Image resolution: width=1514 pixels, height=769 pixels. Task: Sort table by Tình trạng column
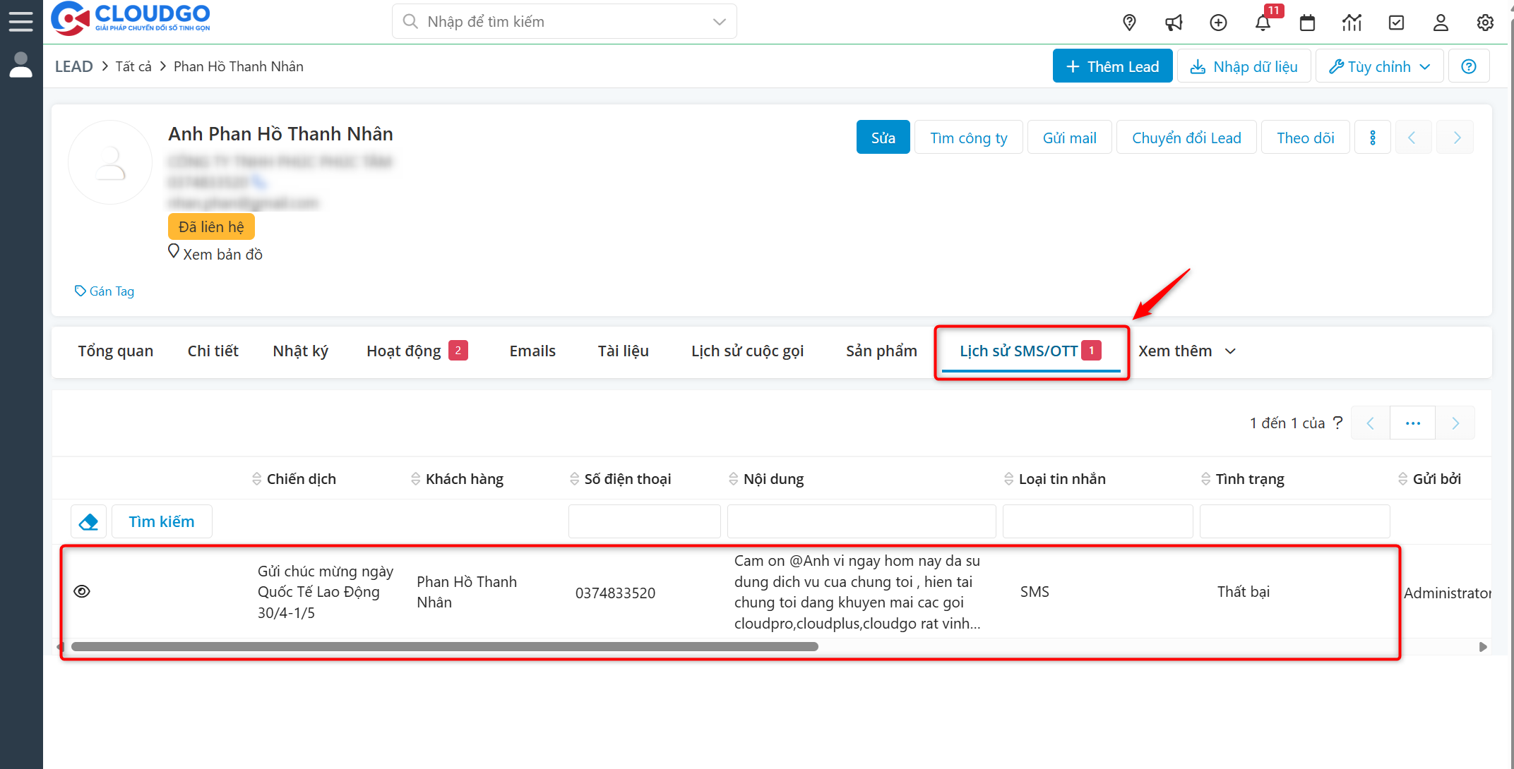pyautogui.click(x=1249, y=479)
